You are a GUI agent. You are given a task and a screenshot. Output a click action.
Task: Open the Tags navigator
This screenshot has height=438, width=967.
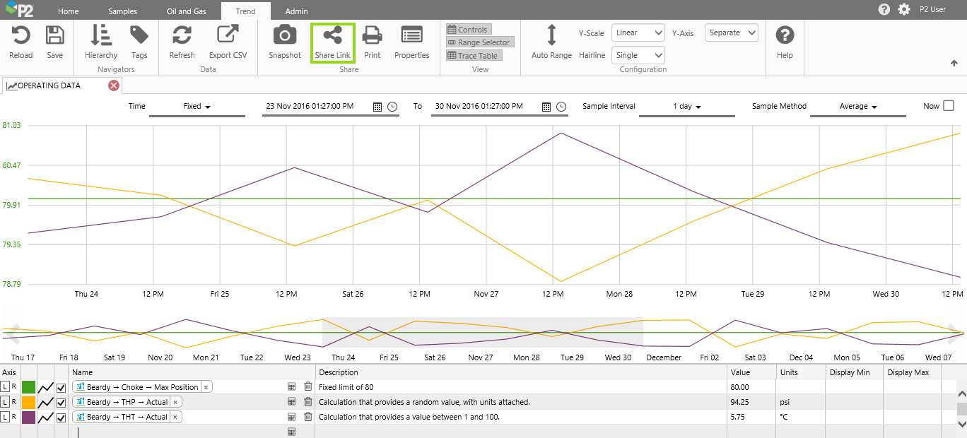139,35
